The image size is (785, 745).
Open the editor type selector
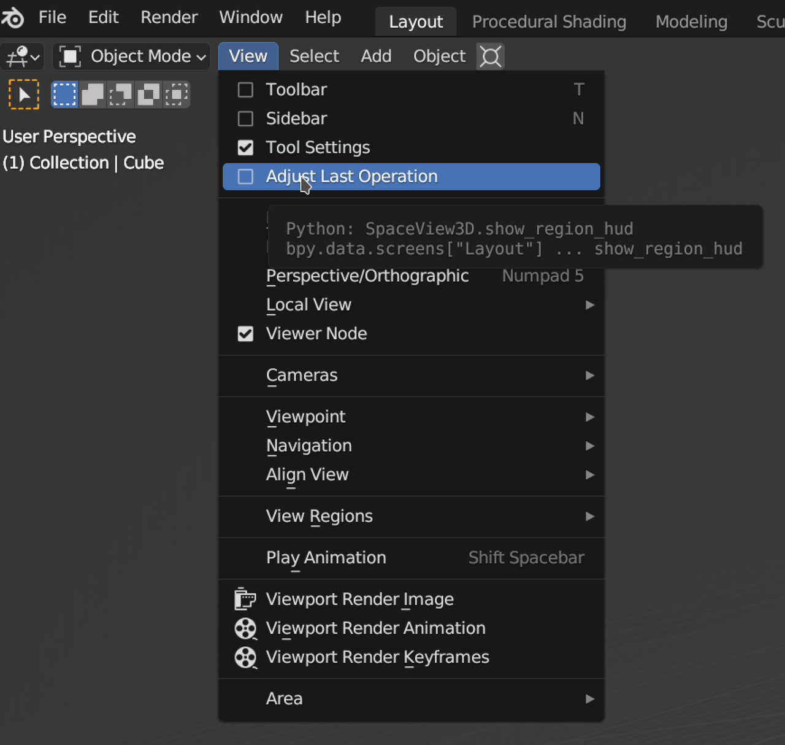click(x=22, y=57)
